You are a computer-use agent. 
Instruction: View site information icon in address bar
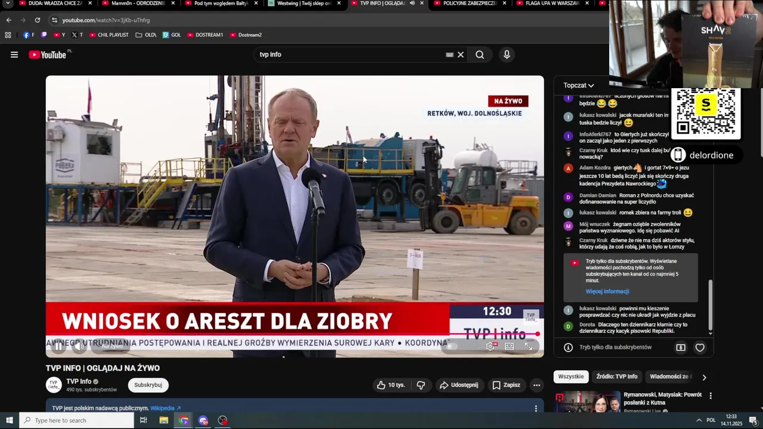(54, 20)
